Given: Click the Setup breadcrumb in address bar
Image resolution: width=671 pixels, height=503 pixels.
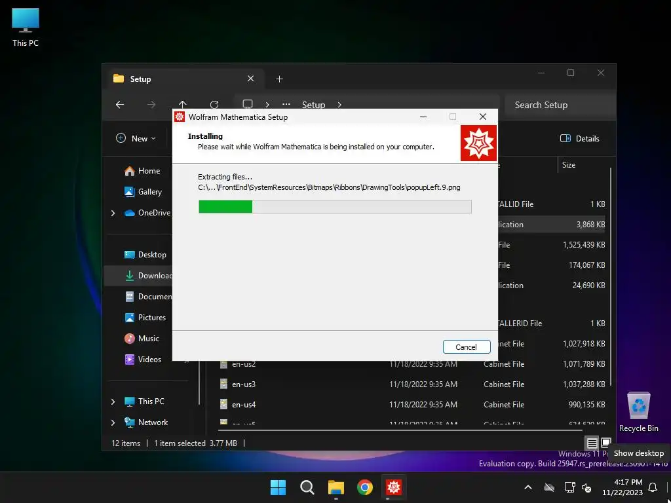Looking at the screenshot, I should pyautogui.click(x=314, y=105).
